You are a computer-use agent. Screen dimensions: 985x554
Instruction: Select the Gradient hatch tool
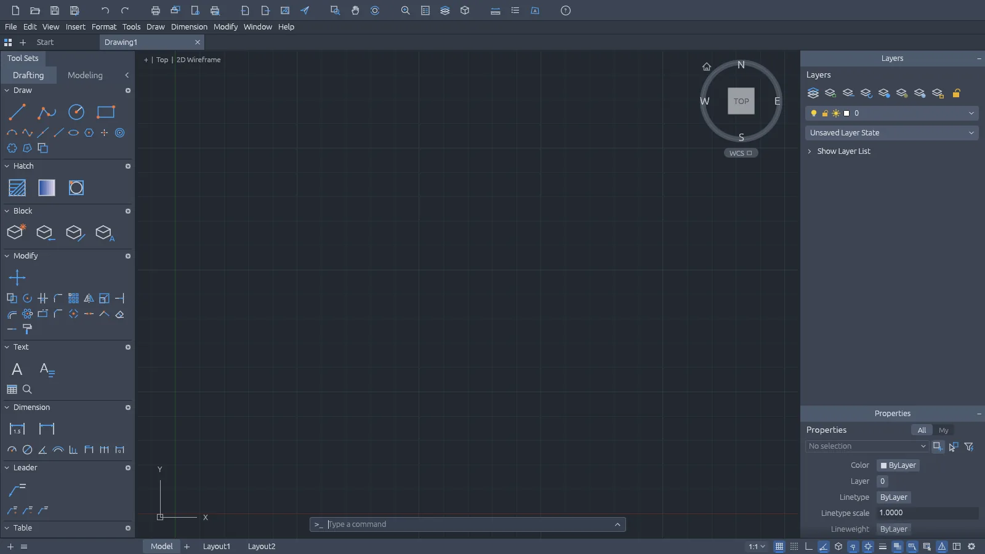pos(47,188)
